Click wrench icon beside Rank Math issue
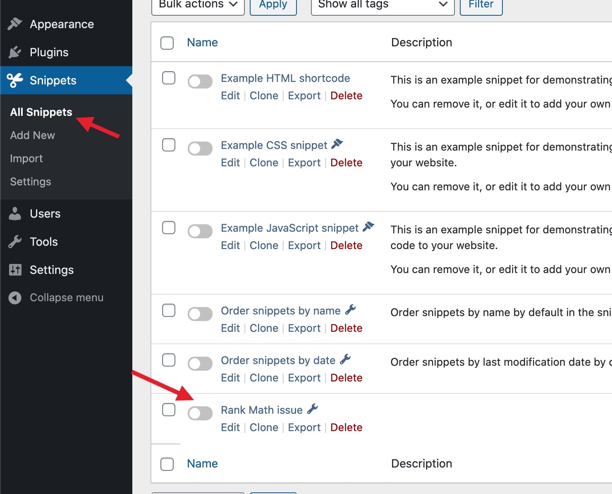Screen dimensions: 612x494 [313, 409]
